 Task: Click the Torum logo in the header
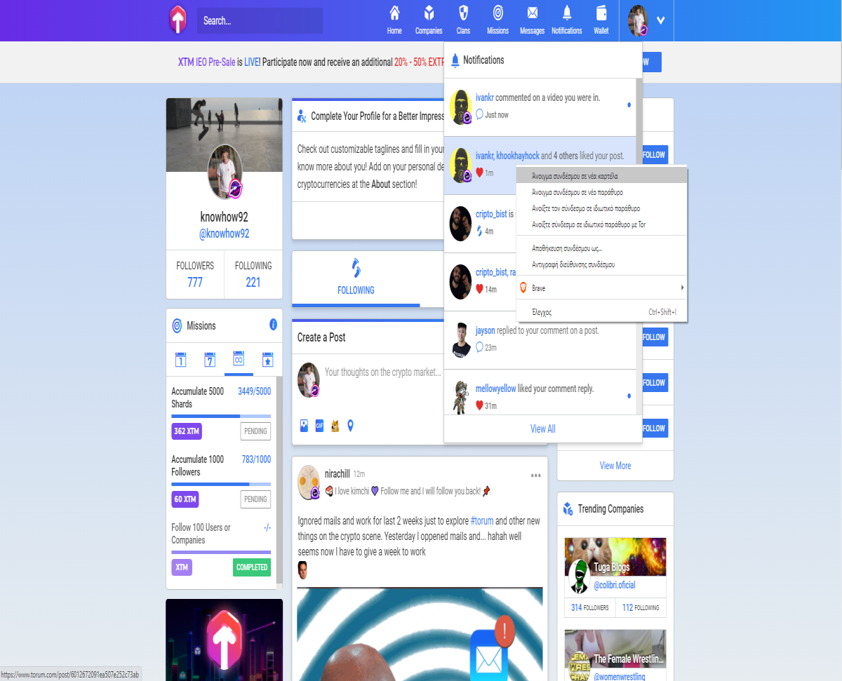point(178,20)
